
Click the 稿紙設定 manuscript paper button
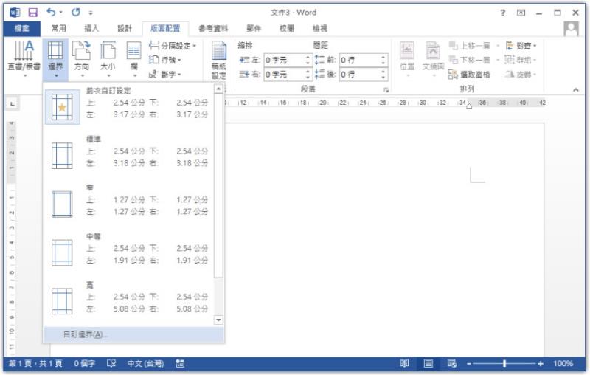(218, 61)
